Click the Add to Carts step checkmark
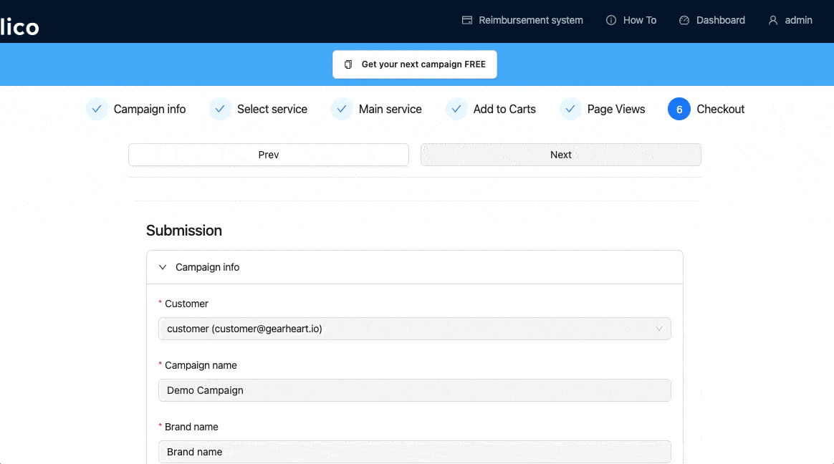Image resolution: width=834 pixels, height=464 pixels. [456, 109]
